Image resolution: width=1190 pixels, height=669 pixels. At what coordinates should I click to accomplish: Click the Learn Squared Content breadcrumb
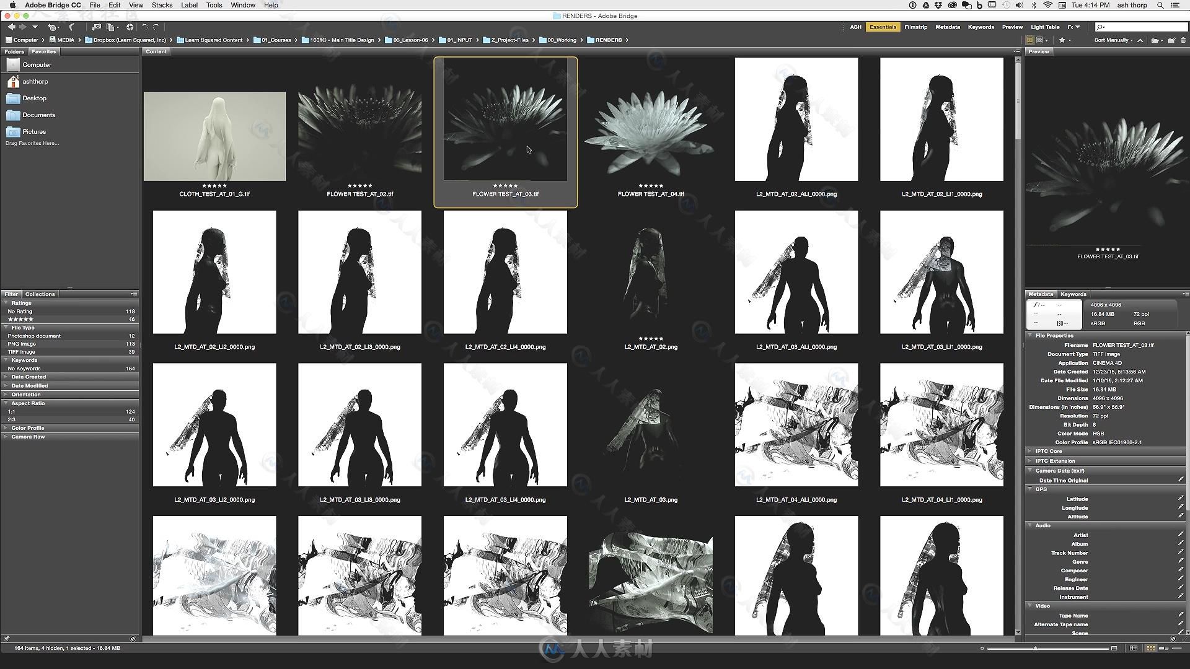point(209,40)
